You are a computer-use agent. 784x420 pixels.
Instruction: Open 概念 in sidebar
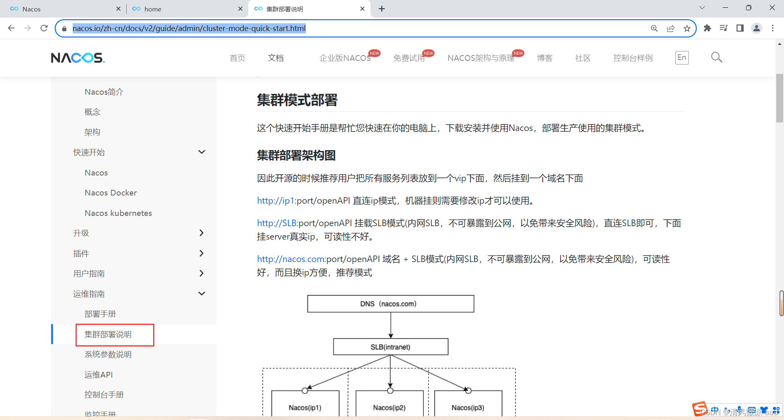click(92, 112)
